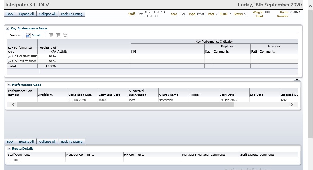Click the first hierarchy icon after Detach
Viewport: 313px width, 170px height.
pos(52,36)
